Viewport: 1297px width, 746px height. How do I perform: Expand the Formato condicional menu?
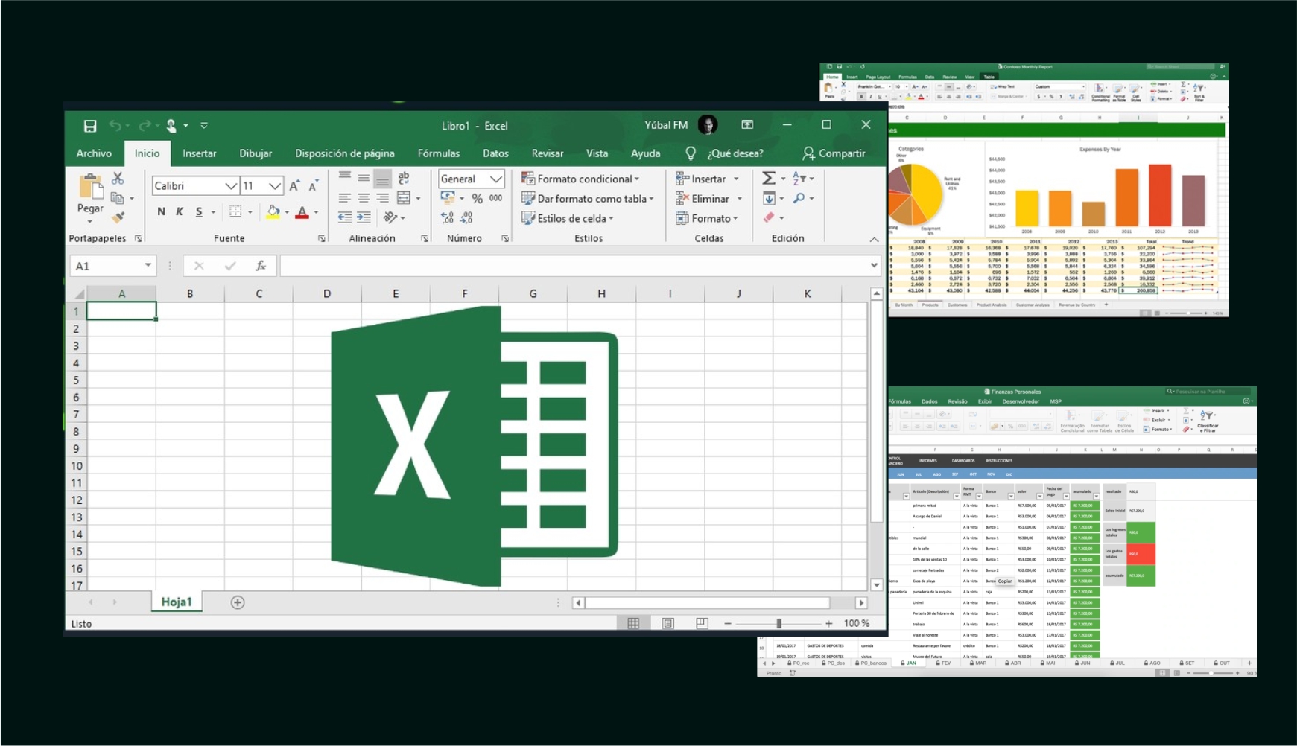(x=580, y=179)
